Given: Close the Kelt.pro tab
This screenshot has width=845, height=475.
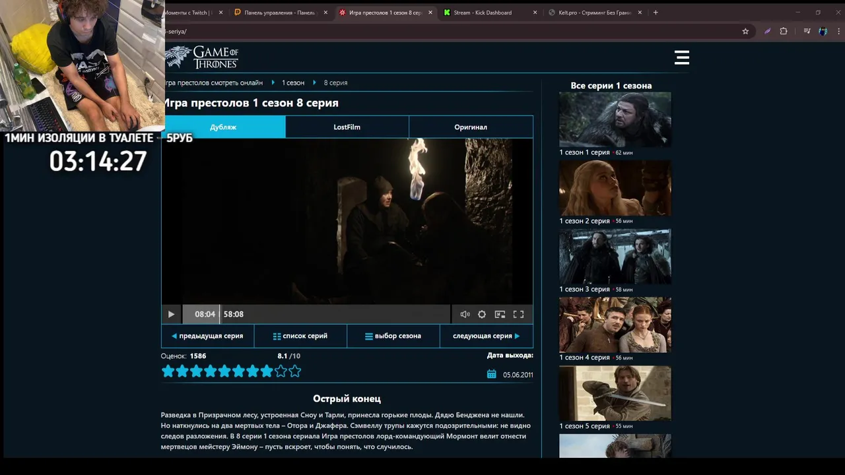Looking at the screenshot, I should pyautogui.click(x=640, y=13).
